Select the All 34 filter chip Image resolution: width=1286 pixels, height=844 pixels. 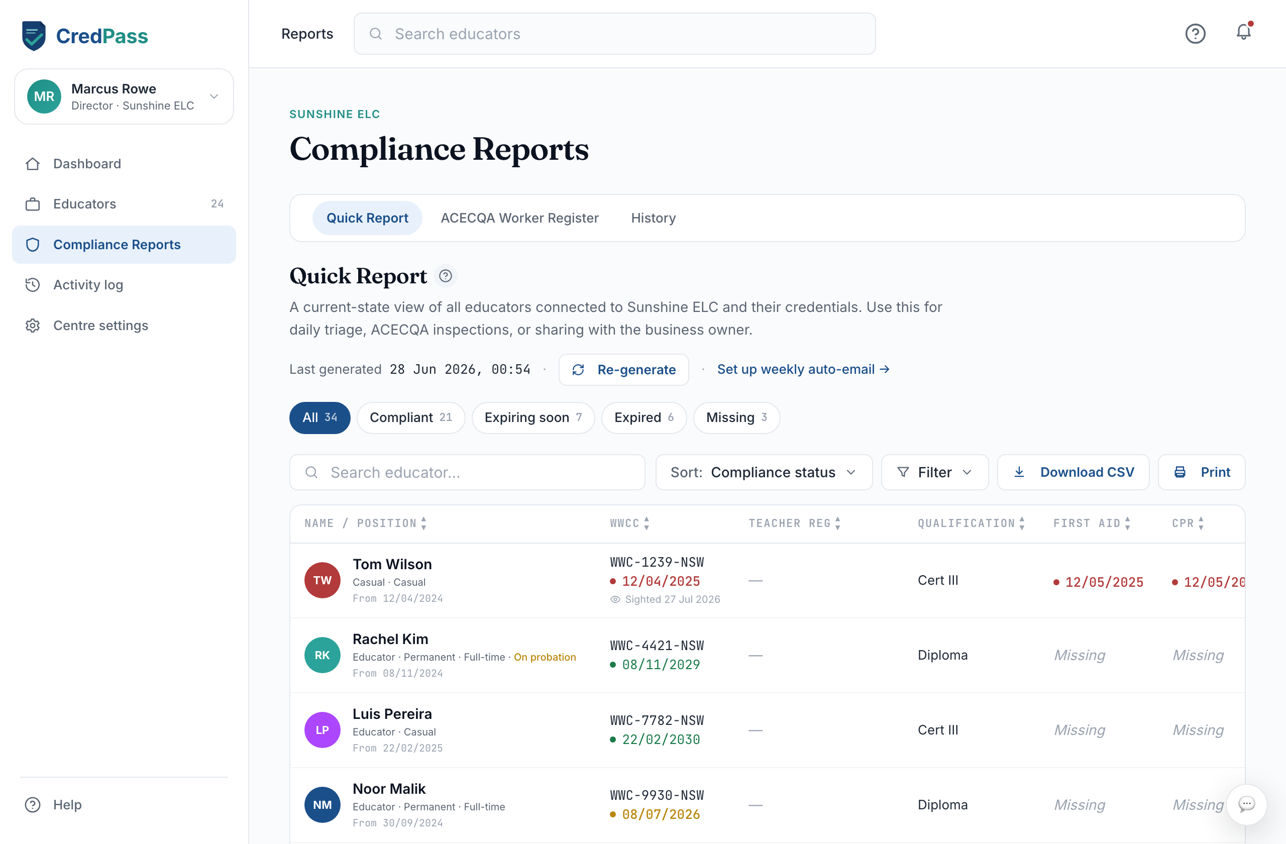tap(320, 417)
